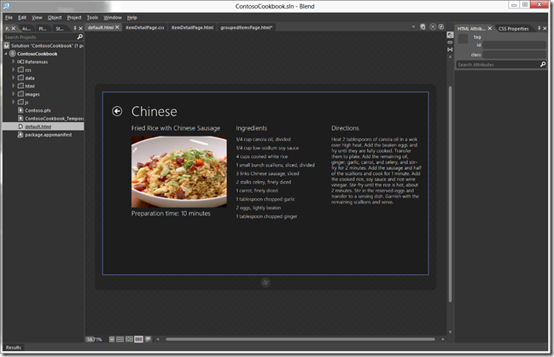The width and height of the screenshot is (554, 357).
Task: Open the Results panel at bottom
Action: (14, 348)
